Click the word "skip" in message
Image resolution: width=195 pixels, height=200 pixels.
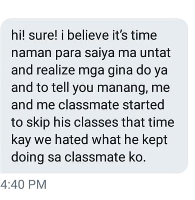38,123
